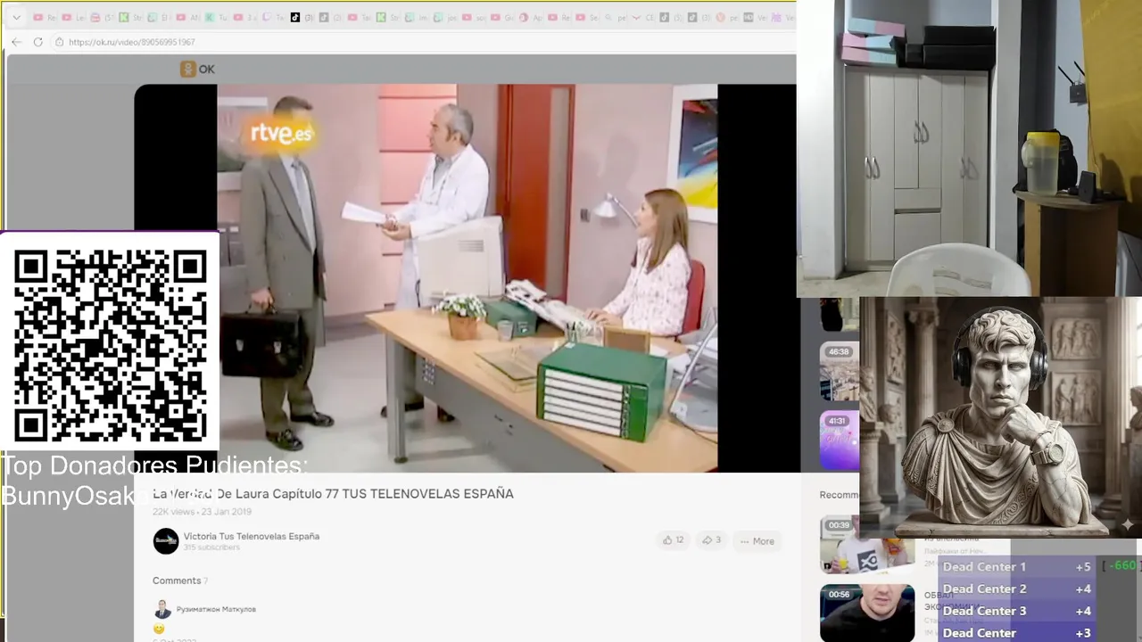Like the video with thumbs-up 12 button
This screenshot has height=642, width=1142.
pyautogui.click(x=673, y=540)
